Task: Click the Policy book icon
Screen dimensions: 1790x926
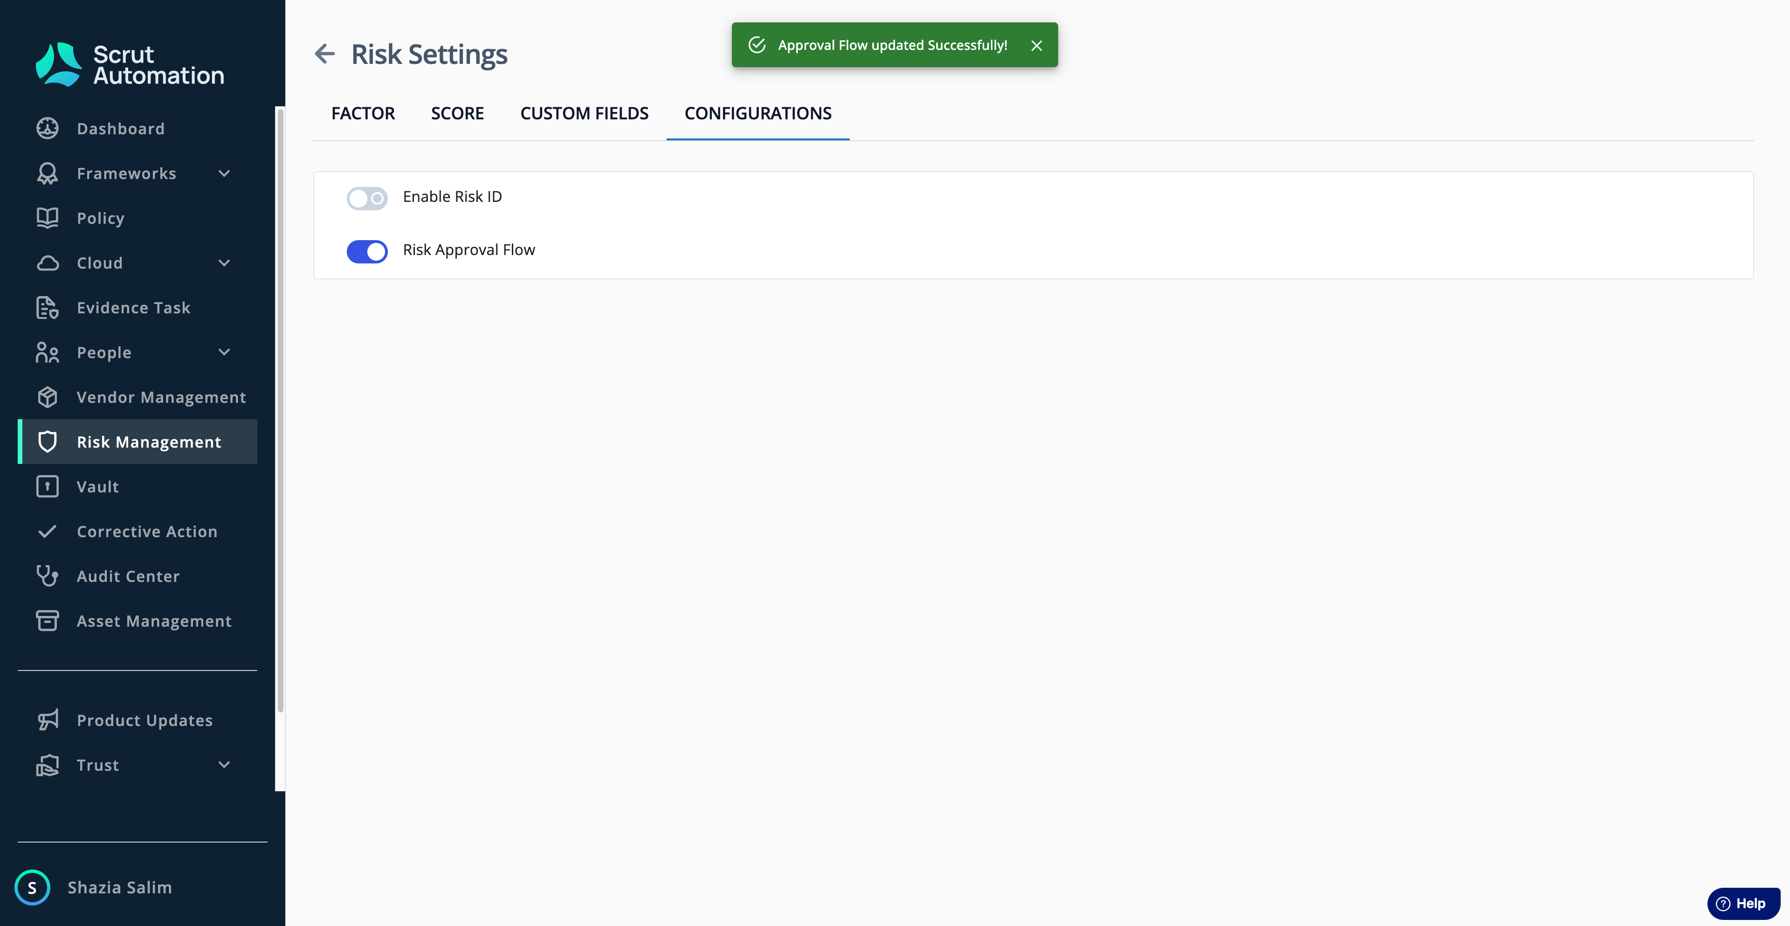Action: pyautogui.click(x=47, y=218)
